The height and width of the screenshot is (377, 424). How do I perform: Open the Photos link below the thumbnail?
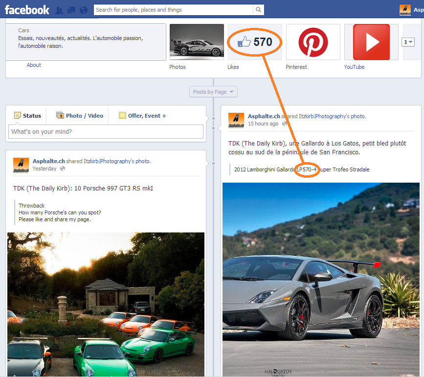pos(178,67)
